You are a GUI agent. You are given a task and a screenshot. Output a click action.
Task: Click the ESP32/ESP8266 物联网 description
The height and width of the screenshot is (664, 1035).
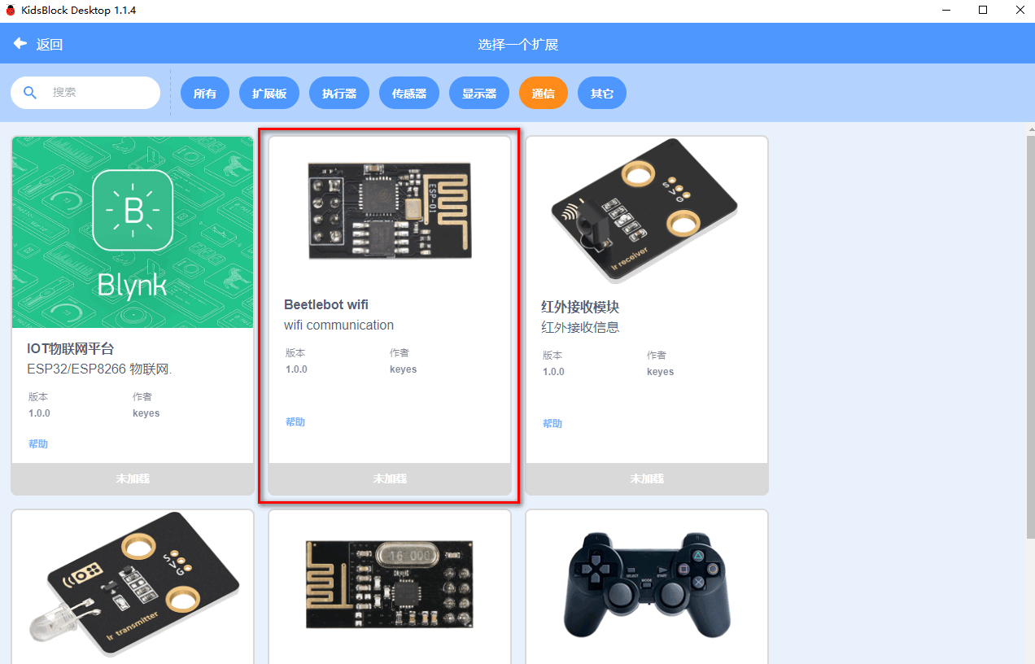(x=99, y=369)
